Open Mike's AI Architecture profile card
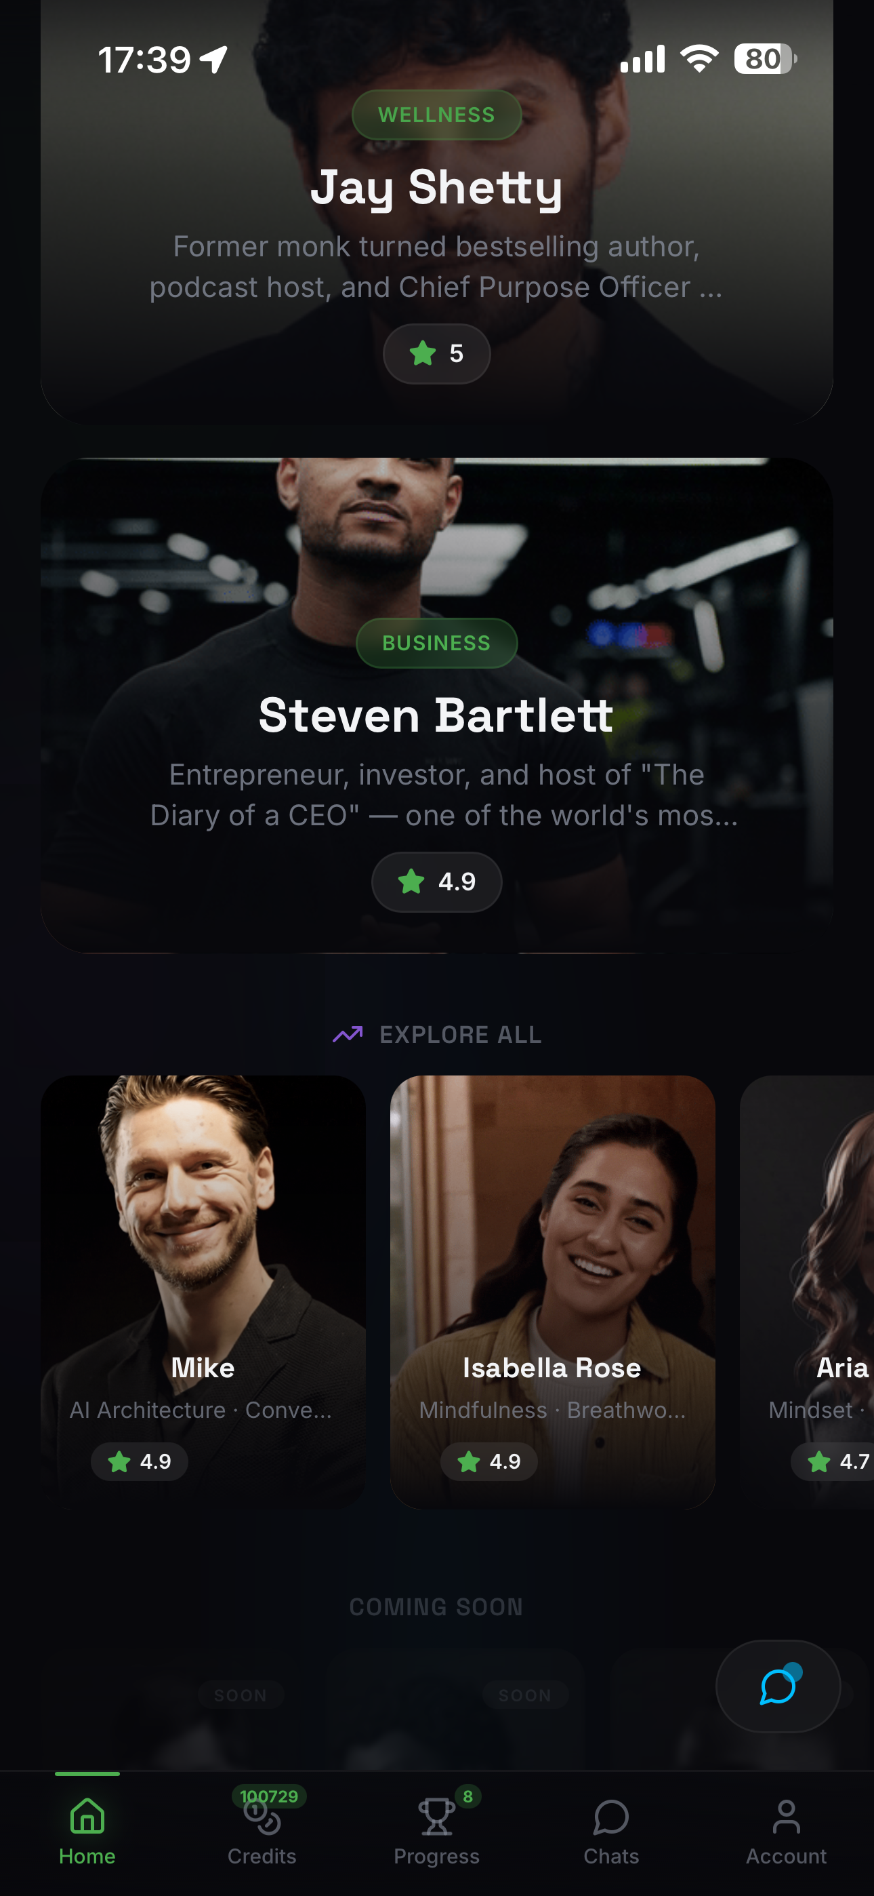Screen dimensions: 874x1896 [x=203, y=1292]
